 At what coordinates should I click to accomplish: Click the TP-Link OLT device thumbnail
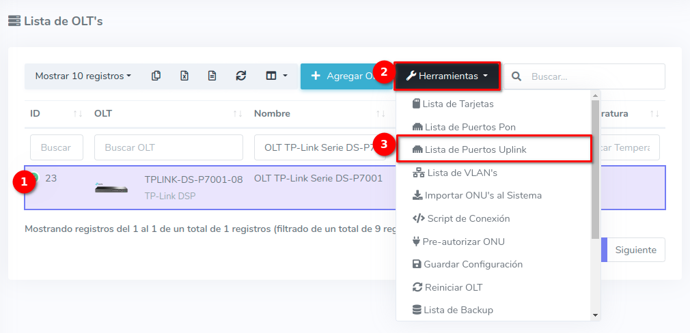point(111,188)
